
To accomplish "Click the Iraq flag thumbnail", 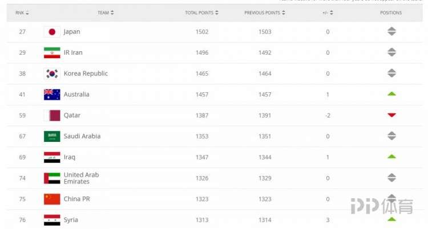I will click(52, 157).
